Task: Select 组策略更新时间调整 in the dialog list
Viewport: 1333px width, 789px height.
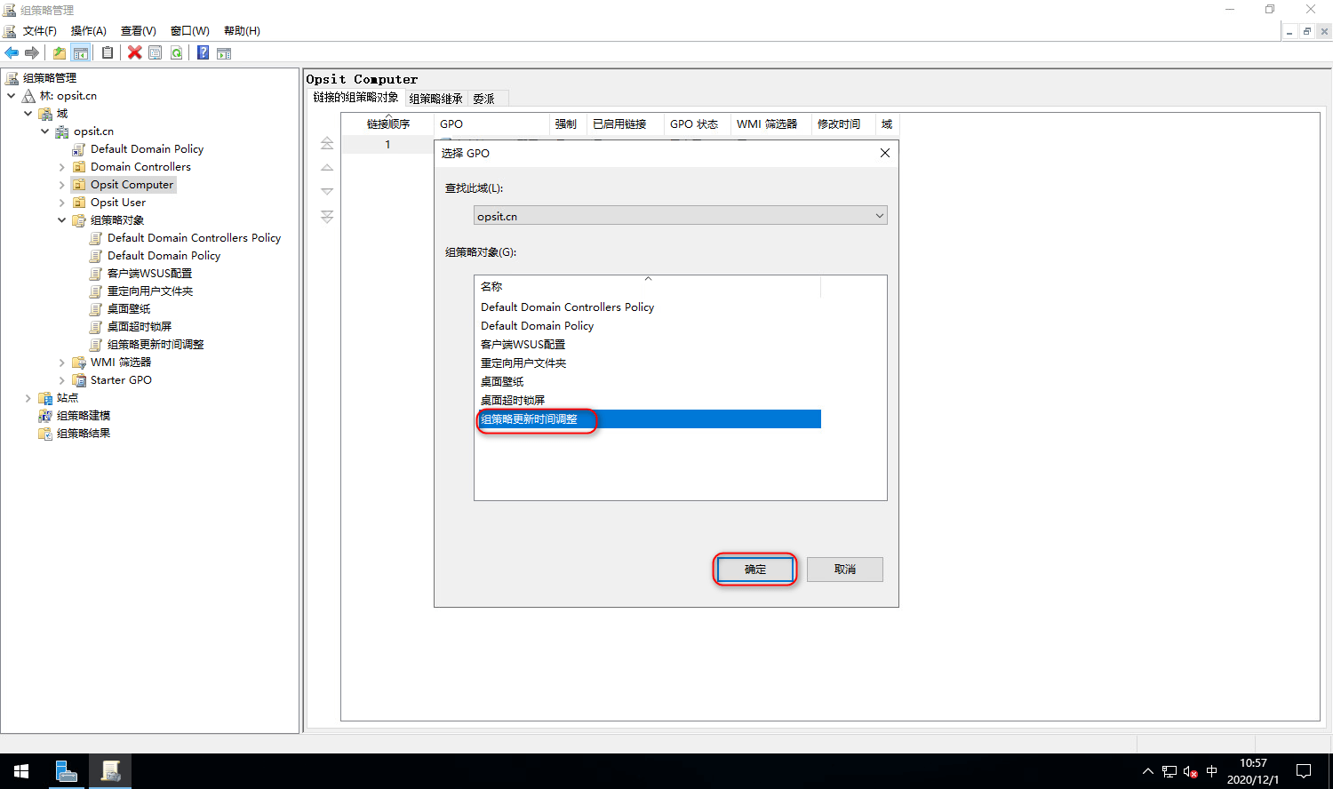Action: tap(649, 419)
